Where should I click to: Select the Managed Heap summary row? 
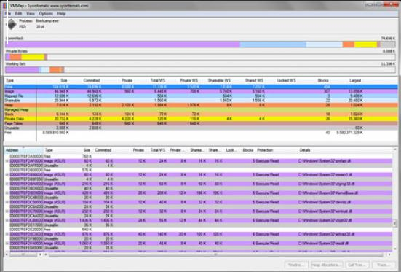(x=201, y=109)
